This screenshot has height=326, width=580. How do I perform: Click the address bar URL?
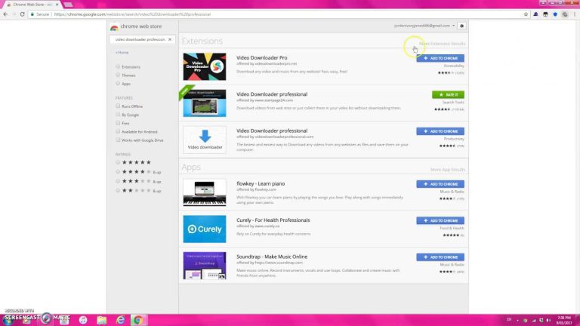(x=132, y=14)
